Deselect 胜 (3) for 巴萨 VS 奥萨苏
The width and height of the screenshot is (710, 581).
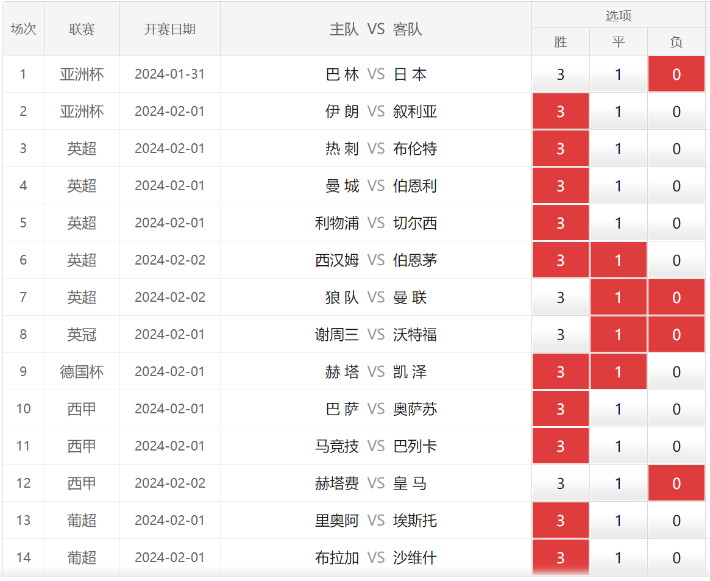click(561, 408)
